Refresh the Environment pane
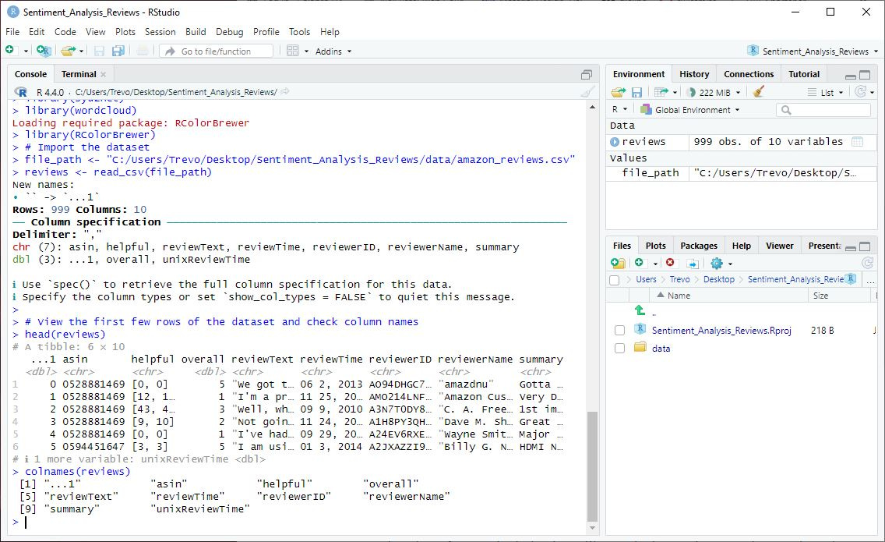Screen dimensions: 885x542 coord(860,91)
